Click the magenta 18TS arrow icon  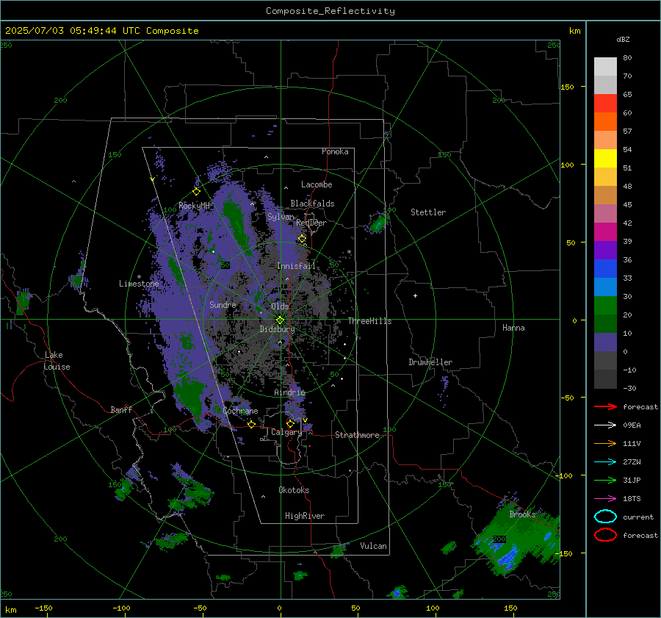pos(605,499)
